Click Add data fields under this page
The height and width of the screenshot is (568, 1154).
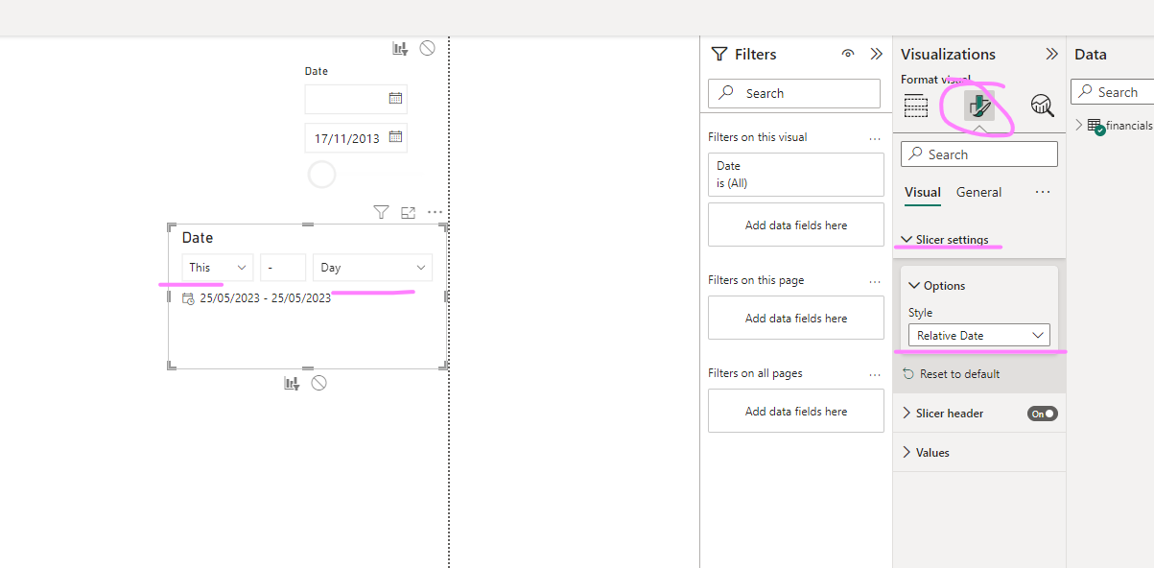(x=796, y=319)
